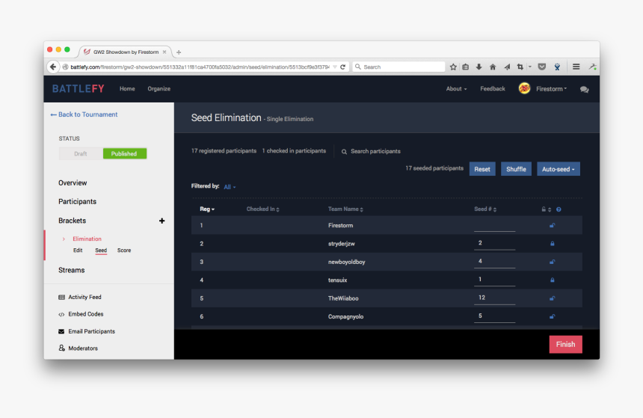Open the Streams section

pyautogui.click(x=71, y=271)
